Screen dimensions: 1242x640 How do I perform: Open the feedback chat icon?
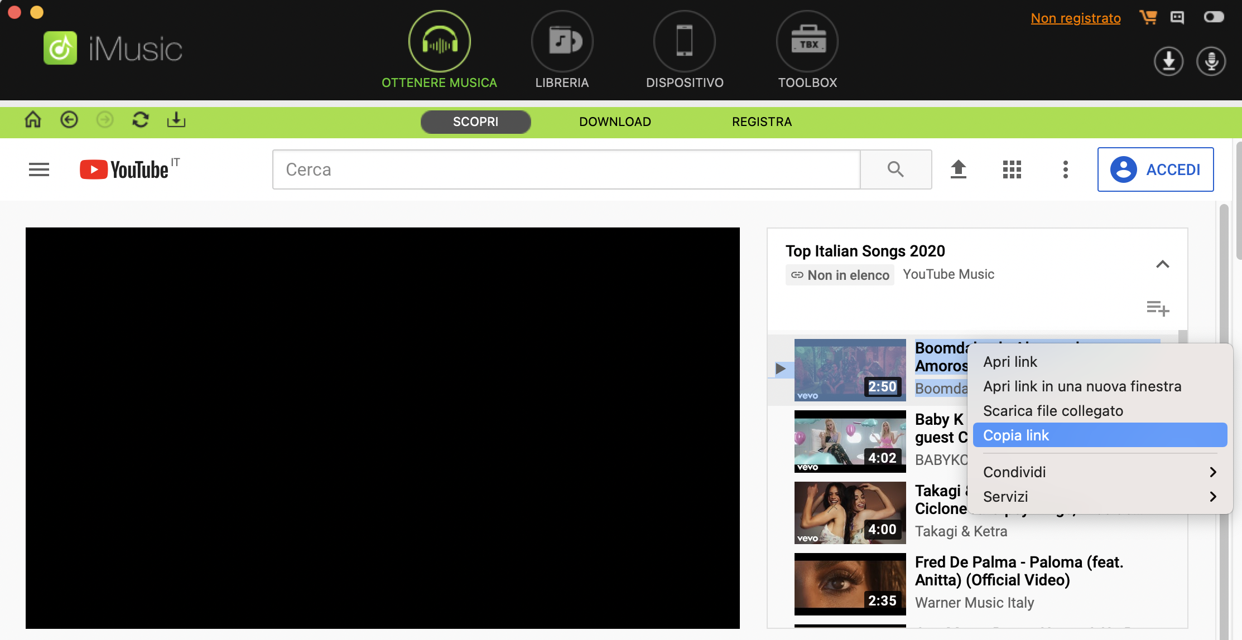pyautogui.click(x=1177, y=17)
